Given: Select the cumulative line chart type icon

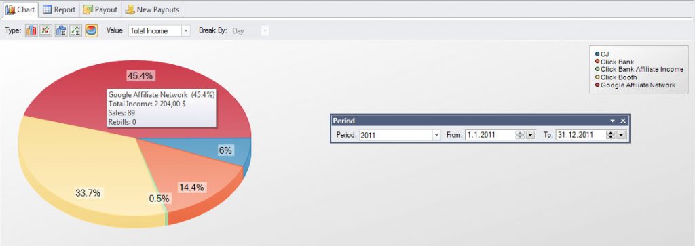Looking at the screenshot, I should pyautogui.click(x=76, y=30).
